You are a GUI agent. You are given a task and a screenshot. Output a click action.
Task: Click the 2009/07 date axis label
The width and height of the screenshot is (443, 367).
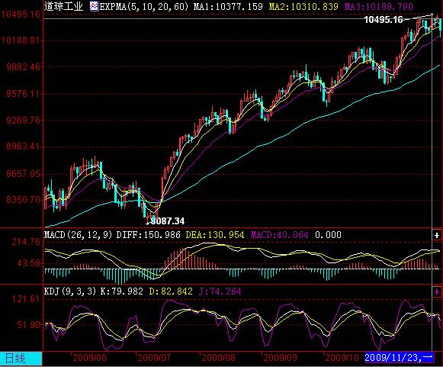point(154,358)
